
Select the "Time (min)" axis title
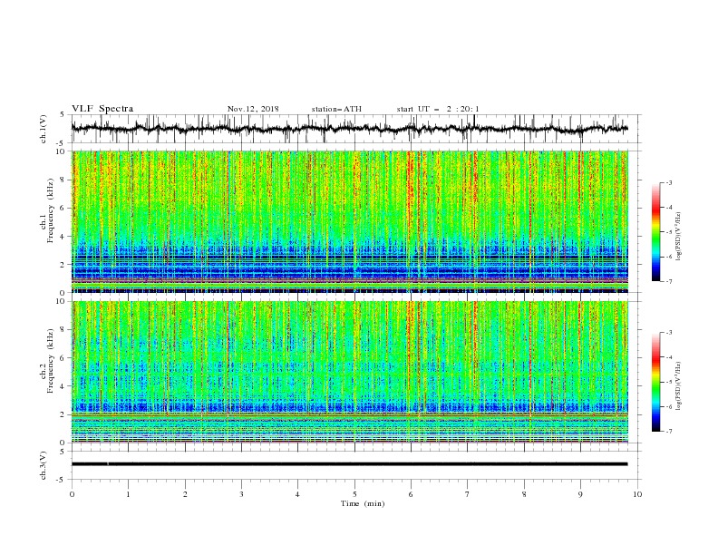click(363, 503)
